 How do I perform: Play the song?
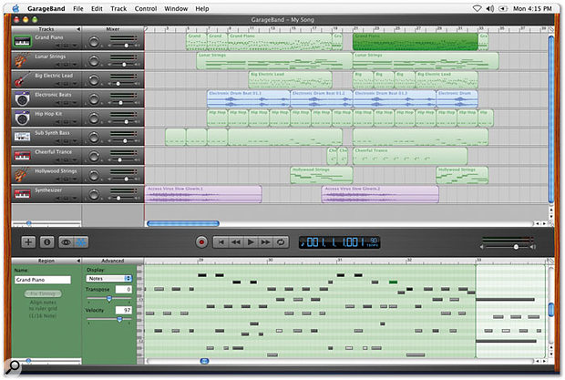click(251, 242)
